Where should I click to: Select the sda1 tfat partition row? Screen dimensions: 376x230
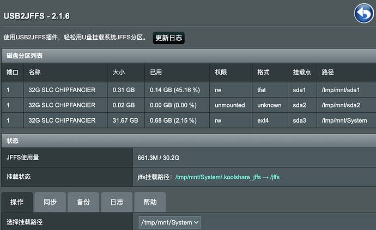[x=189, y=90]
